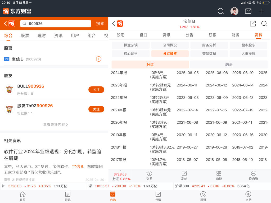This screenshot has height=203, width=271.
Task: Open the search magnifier in top header
Action: click(220, 11)
